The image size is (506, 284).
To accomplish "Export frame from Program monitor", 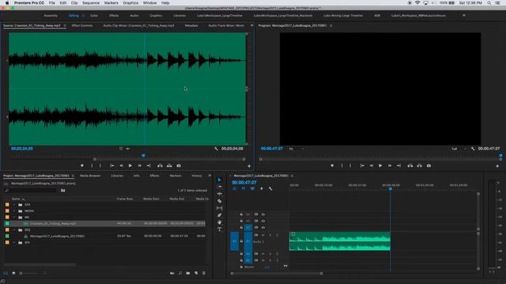I will [x=429, y=166].
